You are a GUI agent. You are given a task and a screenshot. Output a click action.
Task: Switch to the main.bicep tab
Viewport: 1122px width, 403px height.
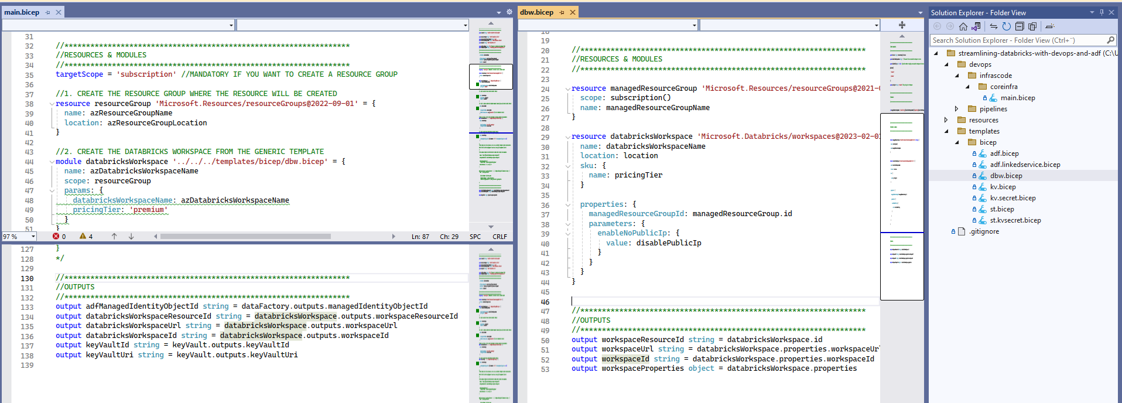coord(22,12)
